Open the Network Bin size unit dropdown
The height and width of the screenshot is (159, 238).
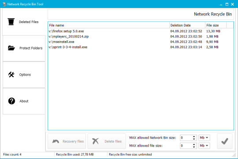pyautogui.click(x=205, y=138)
